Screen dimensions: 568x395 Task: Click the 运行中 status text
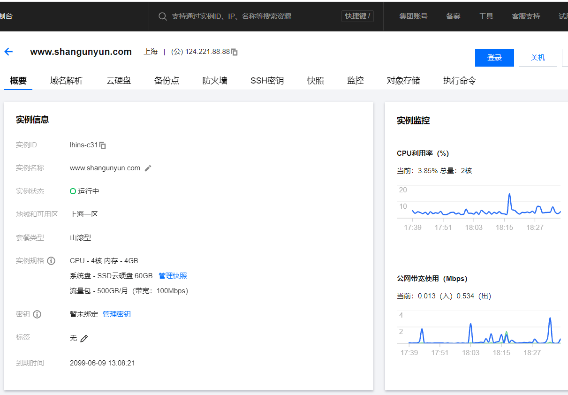[89, 191]
